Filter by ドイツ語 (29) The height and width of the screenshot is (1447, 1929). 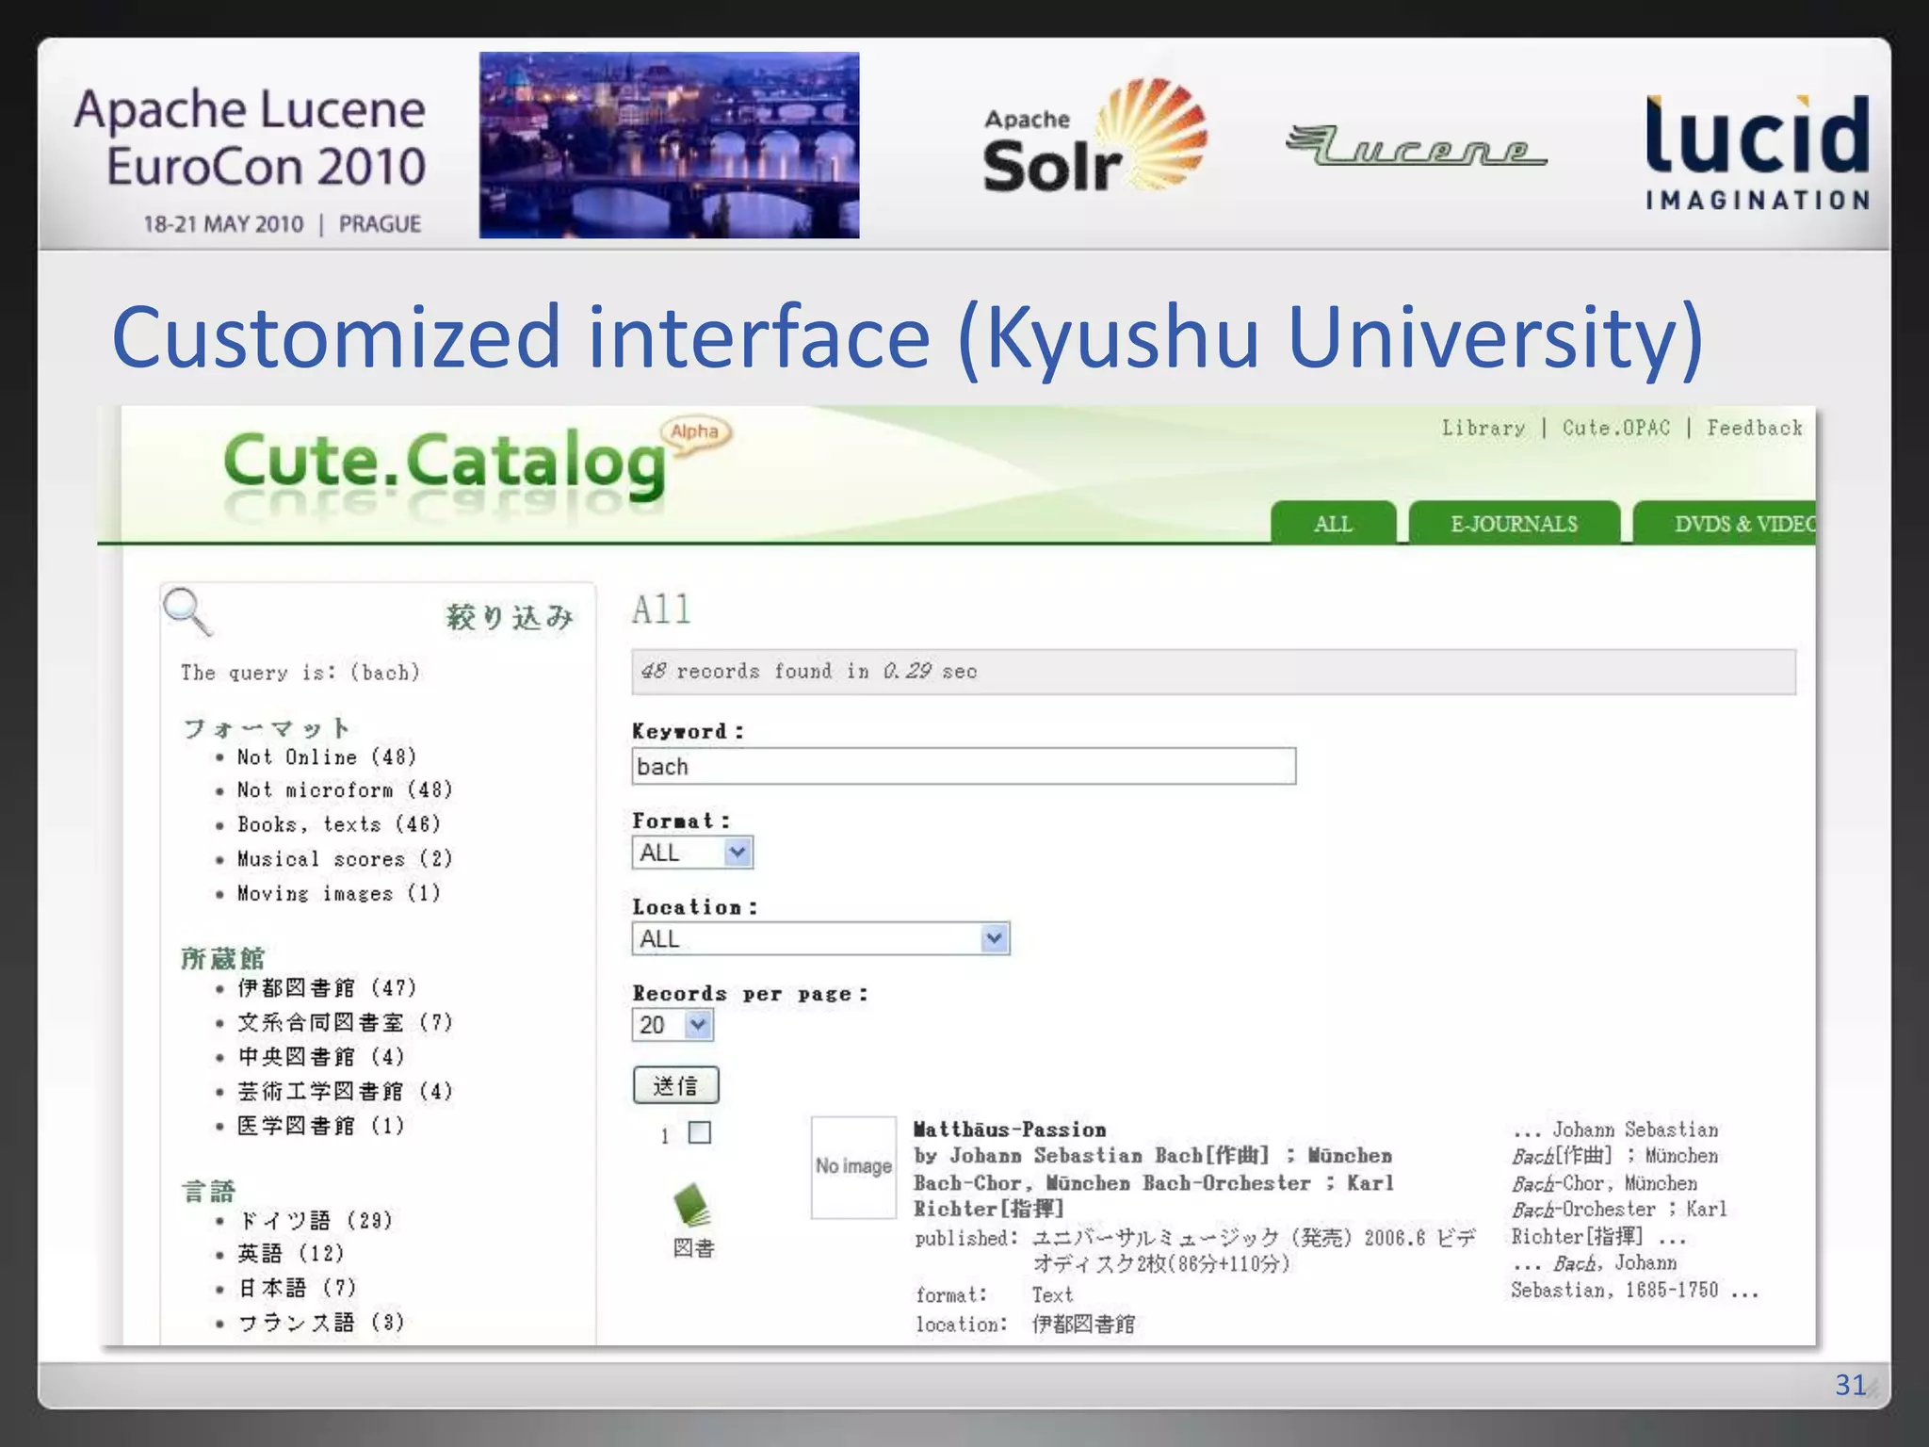315,1221
